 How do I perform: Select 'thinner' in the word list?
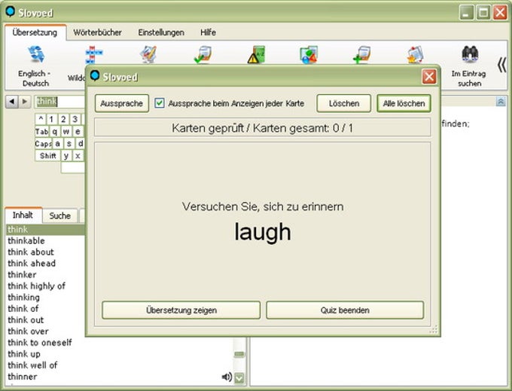[22, 376]
